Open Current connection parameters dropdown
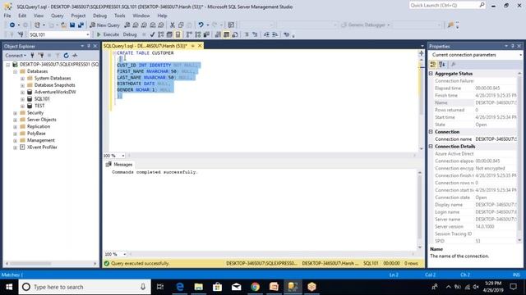526x295 pixels. [520, 55]
